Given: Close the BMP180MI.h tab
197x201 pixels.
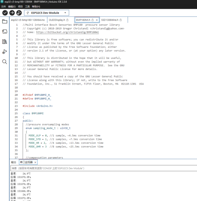Looking at the screenshot, I should point(97,20).
